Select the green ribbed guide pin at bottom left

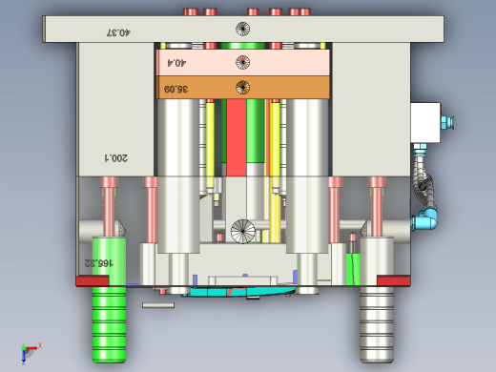(x=109, y=324)
